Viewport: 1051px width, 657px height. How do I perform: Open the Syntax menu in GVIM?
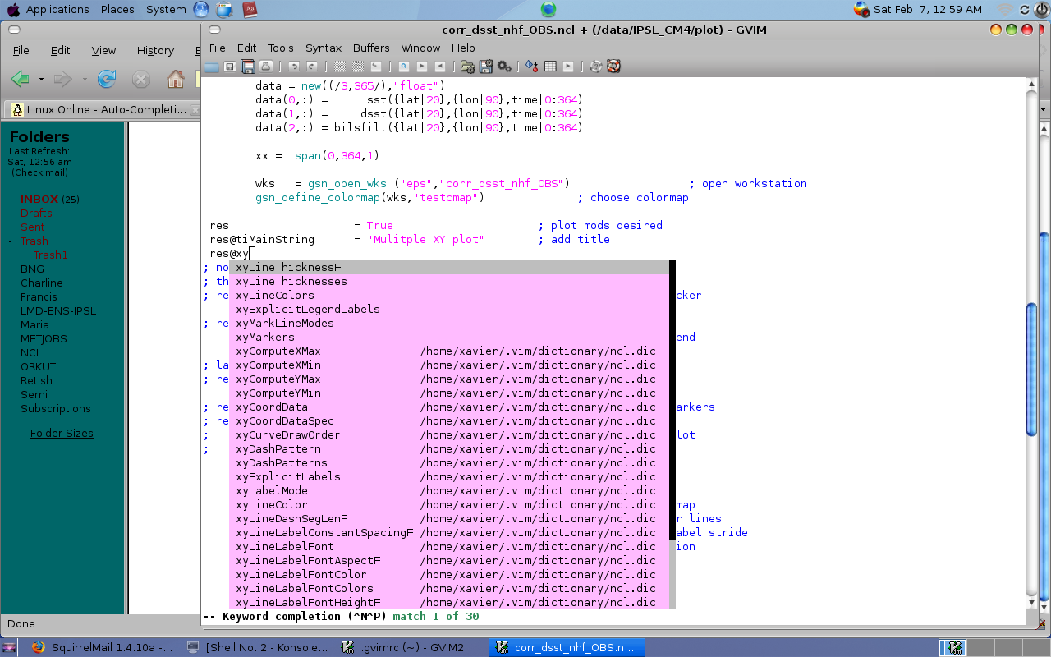[323, 48]
